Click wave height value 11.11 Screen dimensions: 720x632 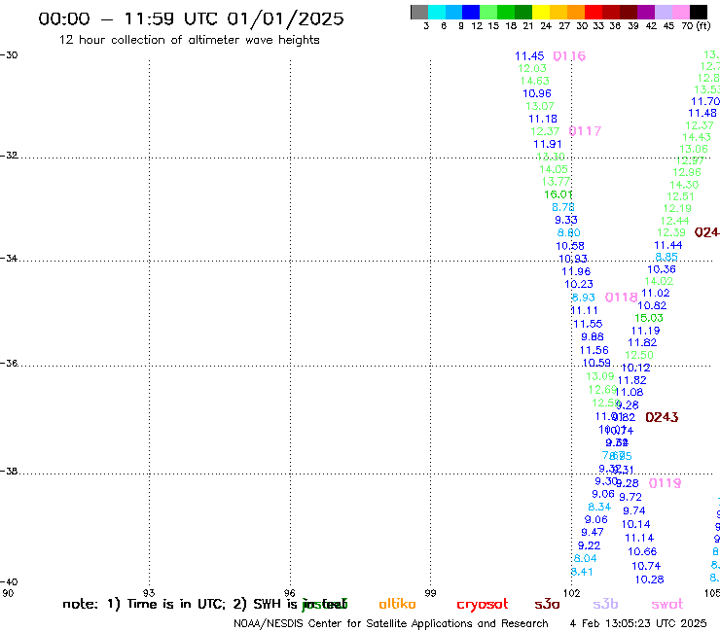point(584,311)
